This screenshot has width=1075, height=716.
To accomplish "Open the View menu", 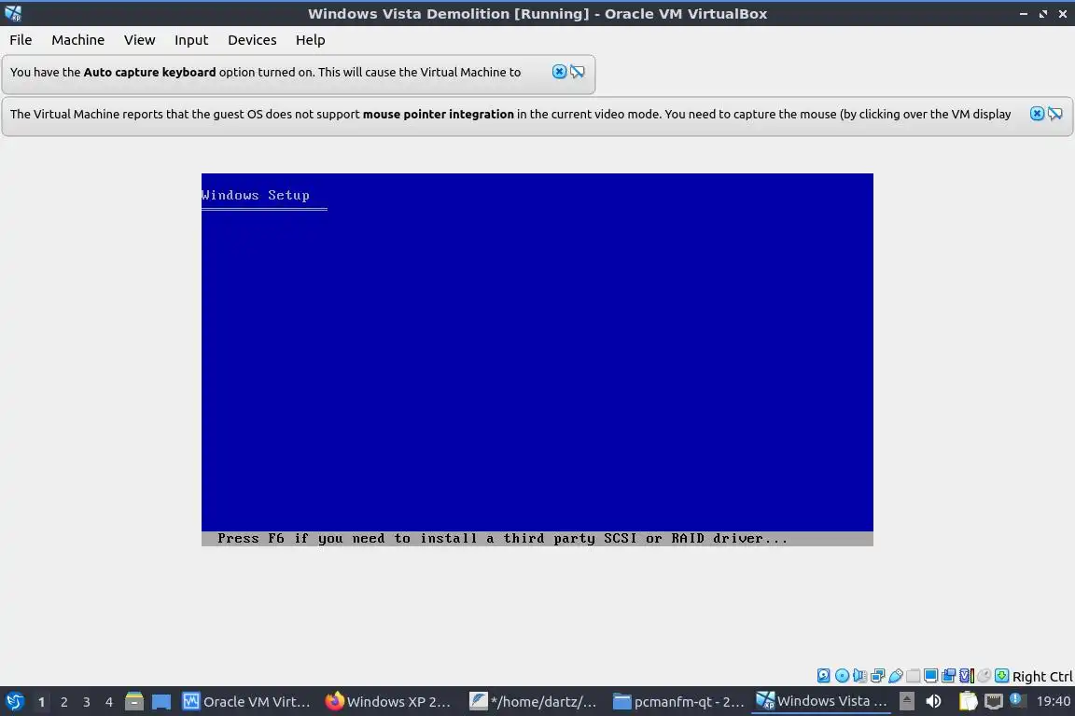I will pos(139,40).
